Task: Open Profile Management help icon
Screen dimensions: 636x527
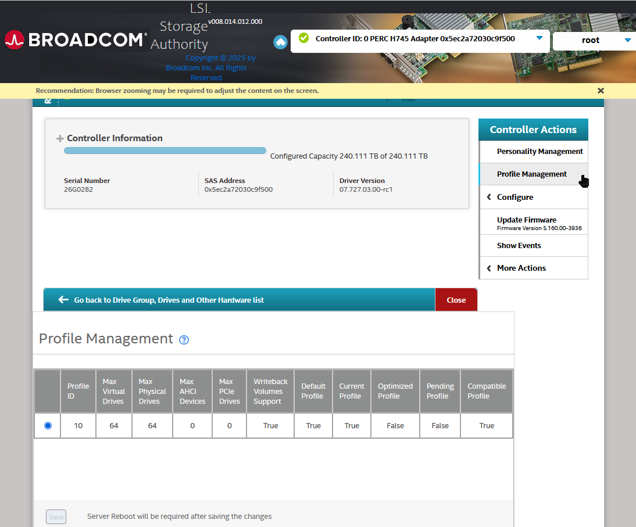Action: (184, 340)
